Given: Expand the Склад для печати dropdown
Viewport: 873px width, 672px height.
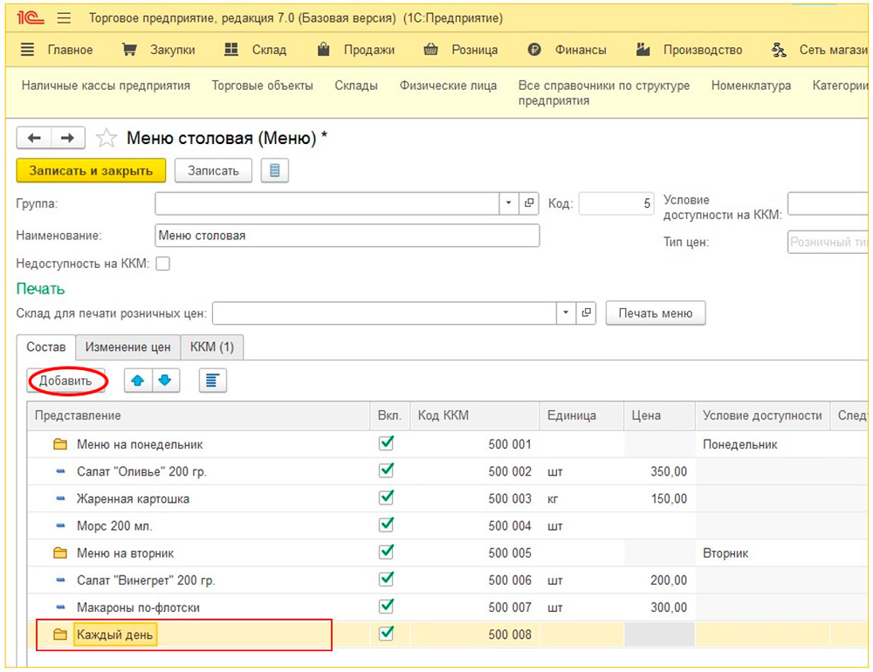Looking at the screenshot, I should pos(567,312).
